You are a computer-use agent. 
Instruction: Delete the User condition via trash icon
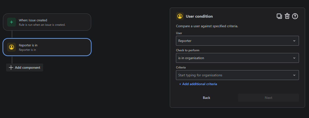(287, 16)
